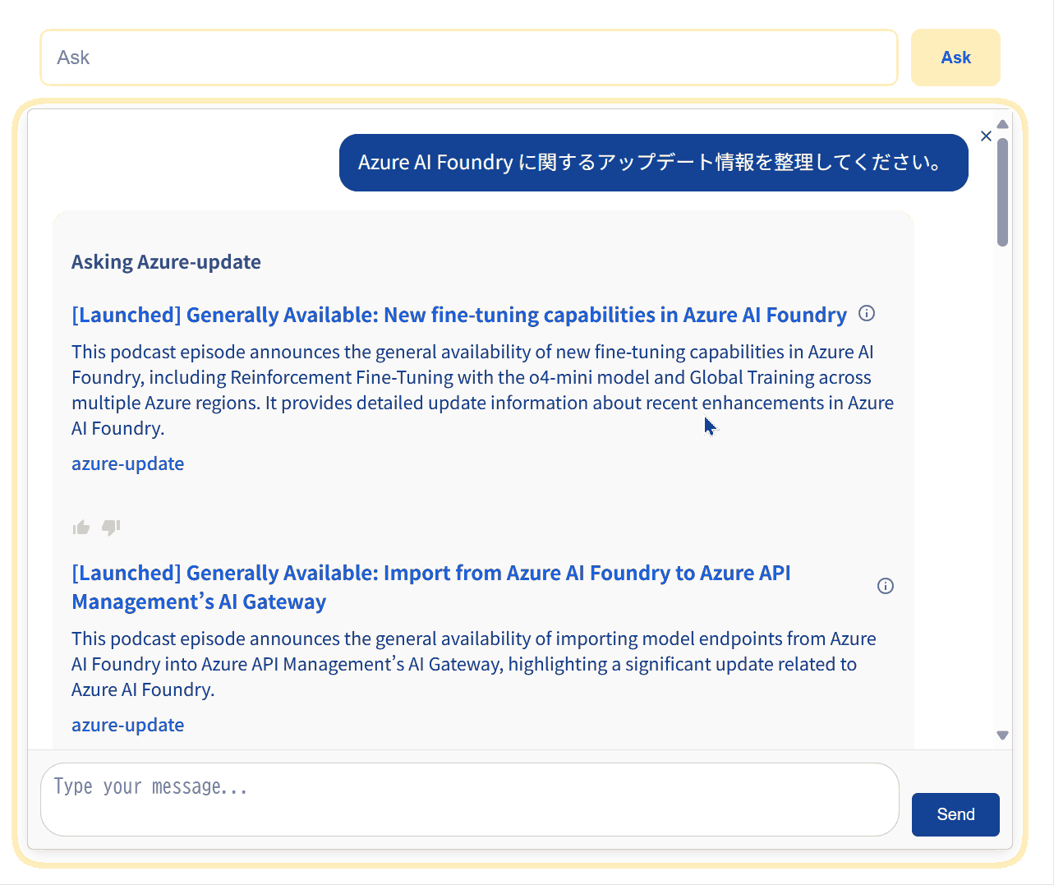Open info icon beside fine-tuning capabilities title

coord(867,313)
